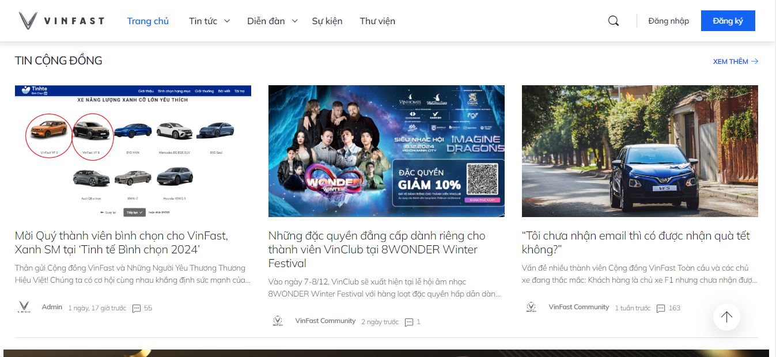Click VinFast Community author beside 2 ngày trước
This screenshot has height=357, width=776.
(x=325, y=321)
